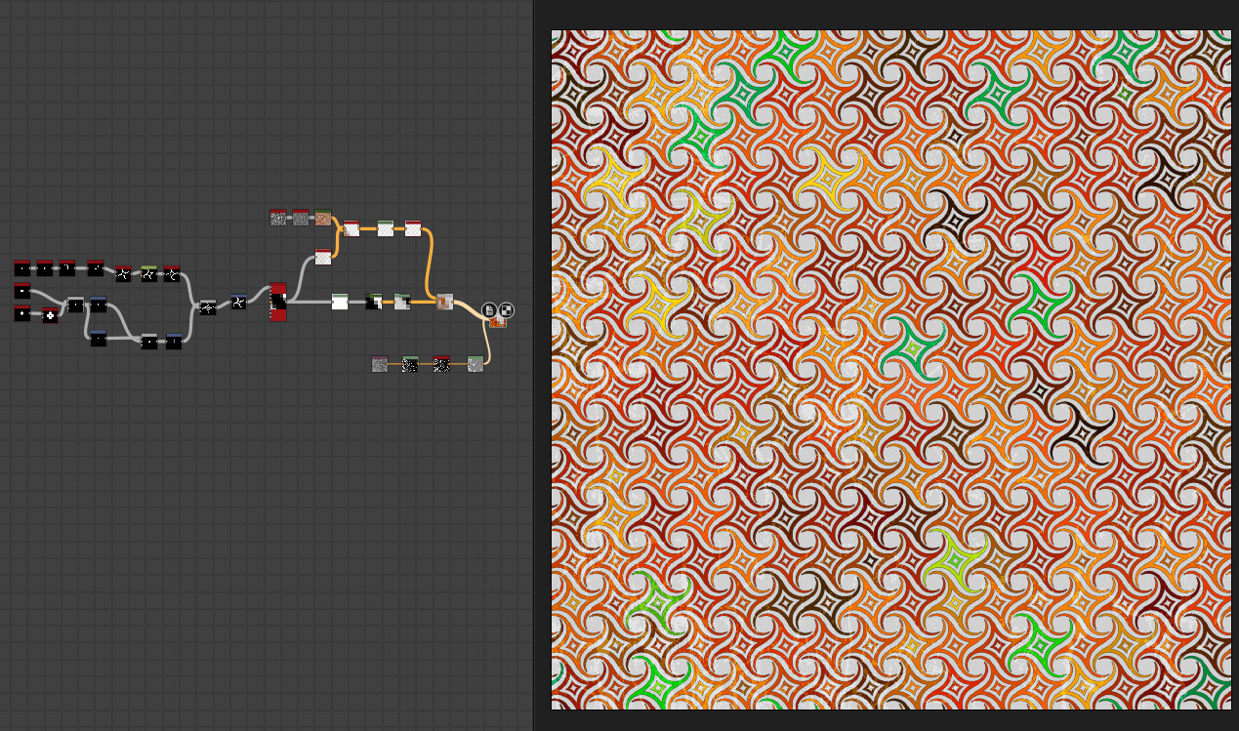Select the first red-header node of the top-left chain
Viewport: 1239px width, 731px height.
(21, 268)
